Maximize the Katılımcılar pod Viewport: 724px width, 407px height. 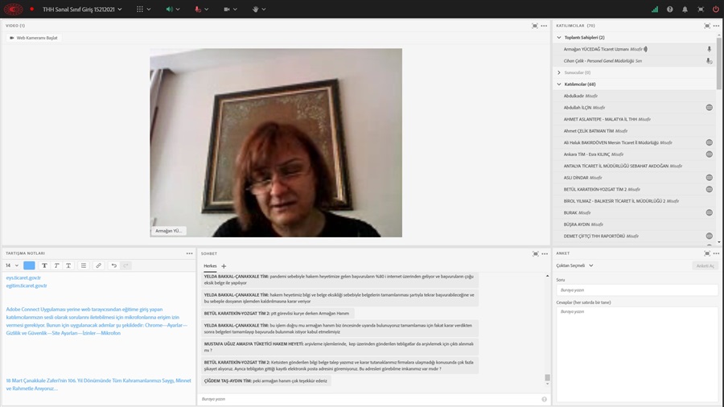click(x=707, y=26)
